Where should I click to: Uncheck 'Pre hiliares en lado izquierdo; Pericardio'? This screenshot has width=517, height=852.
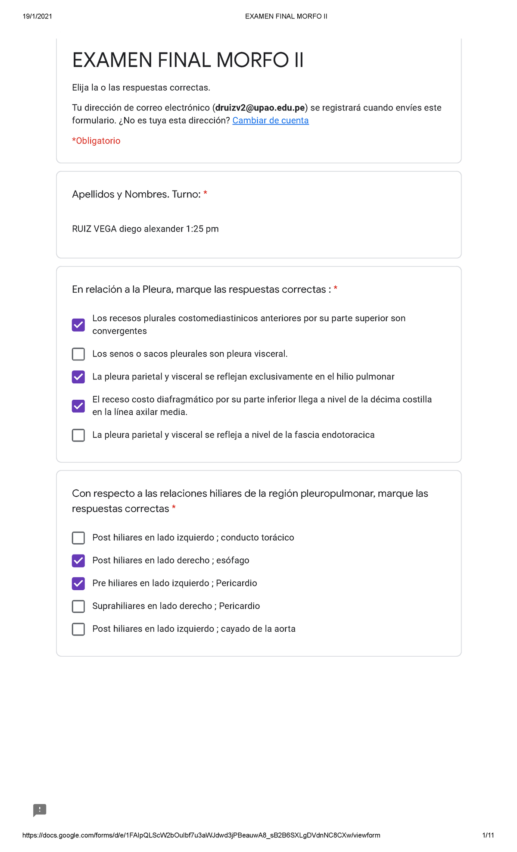coord(78,583)
